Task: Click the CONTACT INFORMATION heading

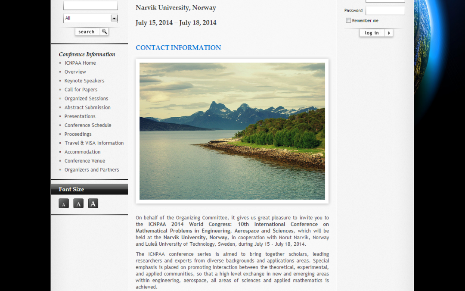Action: 178,48
